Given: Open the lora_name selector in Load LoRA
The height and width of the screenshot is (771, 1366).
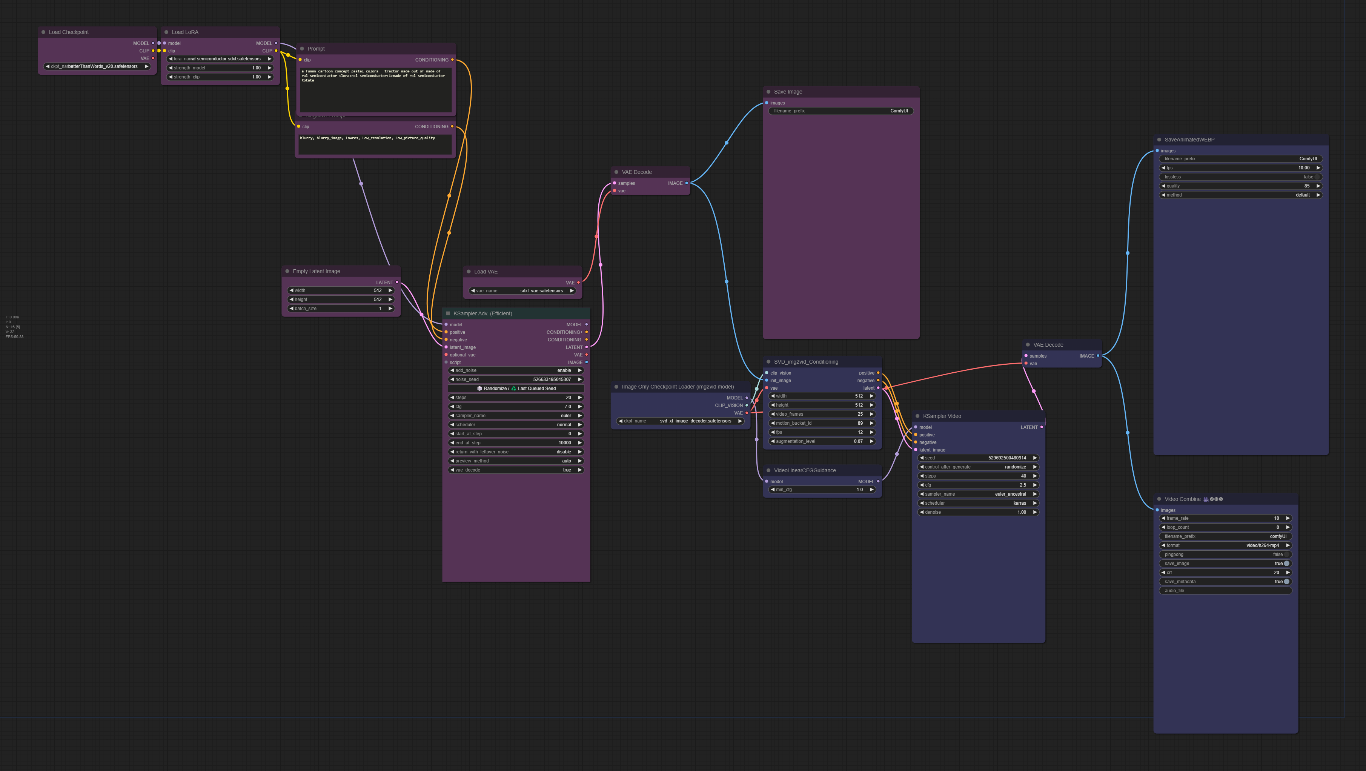Looking at the screenshot, I should (220, 59).
